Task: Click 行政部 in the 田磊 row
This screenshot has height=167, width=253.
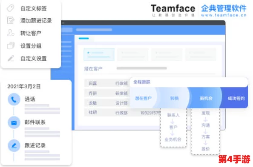Action: 121,83
